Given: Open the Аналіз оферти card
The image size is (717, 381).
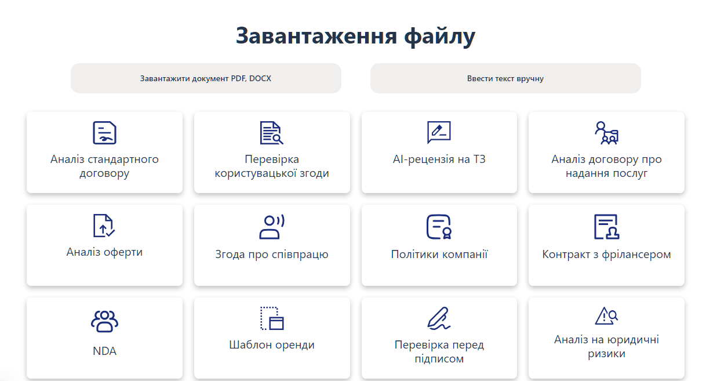Looking at the screenshot, I should (x=104, y=245).
